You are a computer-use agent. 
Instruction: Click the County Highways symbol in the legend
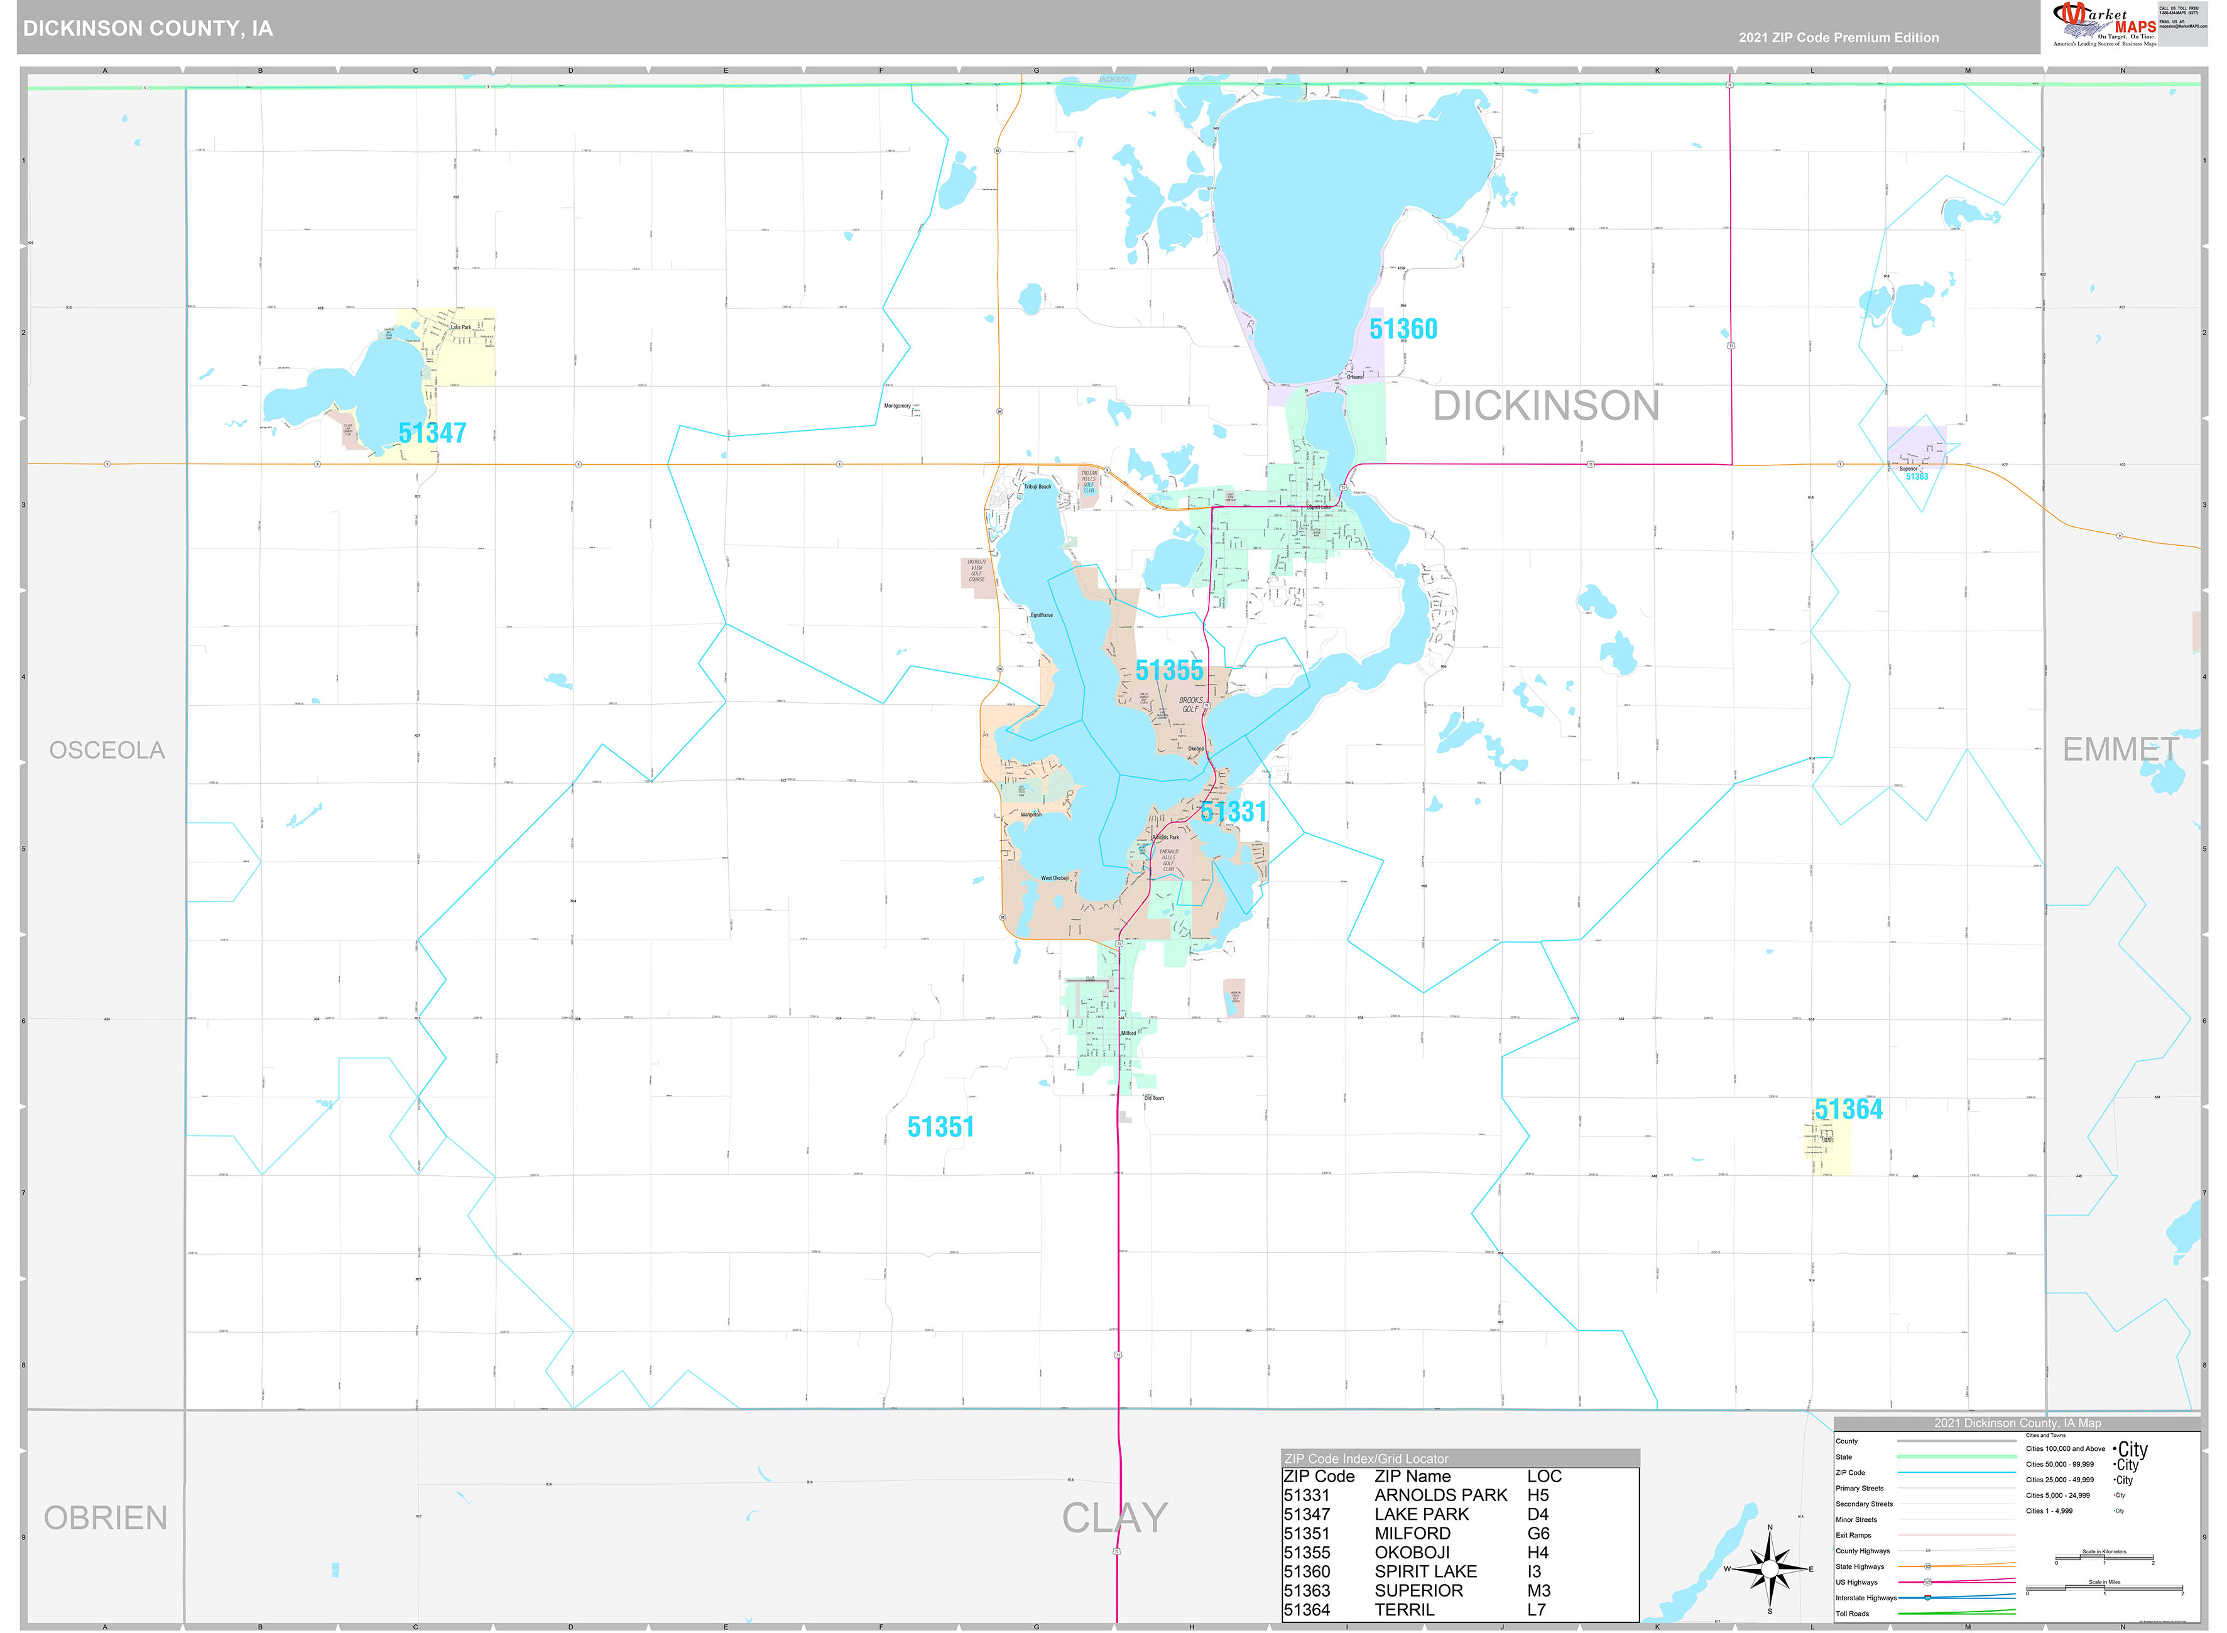point(1927,1551)
